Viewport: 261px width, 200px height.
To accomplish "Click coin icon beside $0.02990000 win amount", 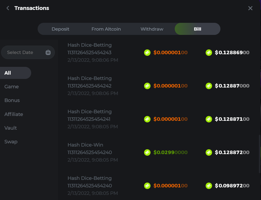I will point(147,152).
